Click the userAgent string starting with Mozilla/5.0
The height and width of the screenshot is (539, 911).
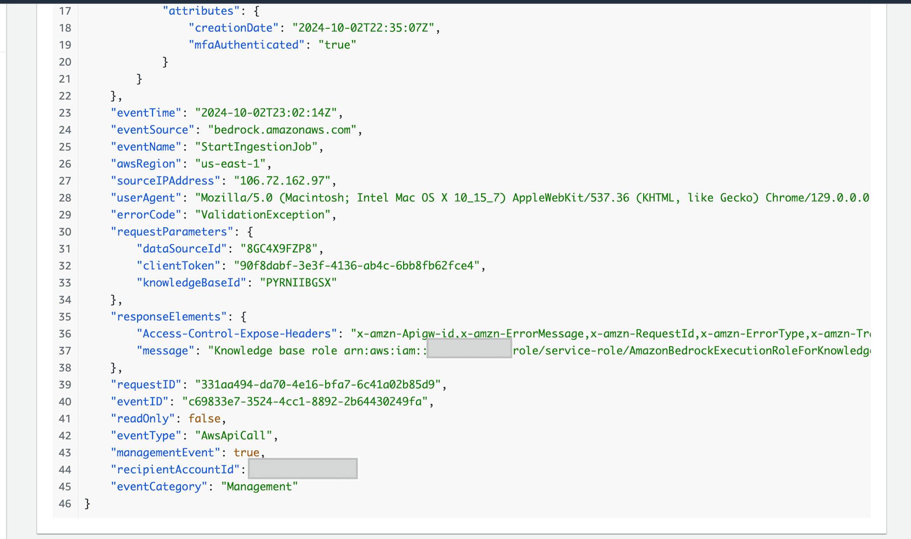coord(532,198)
